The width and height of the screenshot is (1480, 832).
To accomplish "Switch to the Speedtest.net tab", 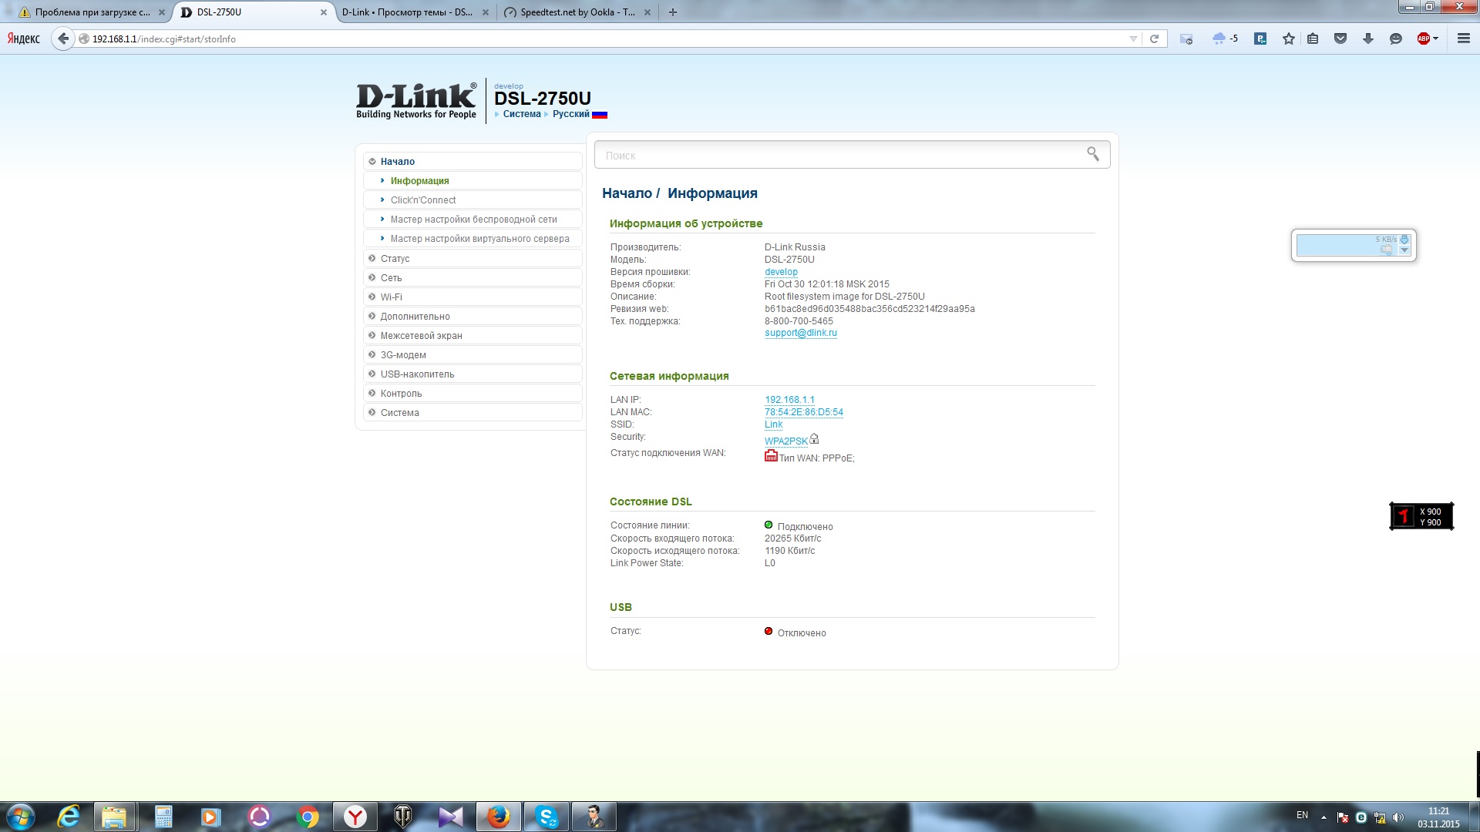I will pos(577,12).
